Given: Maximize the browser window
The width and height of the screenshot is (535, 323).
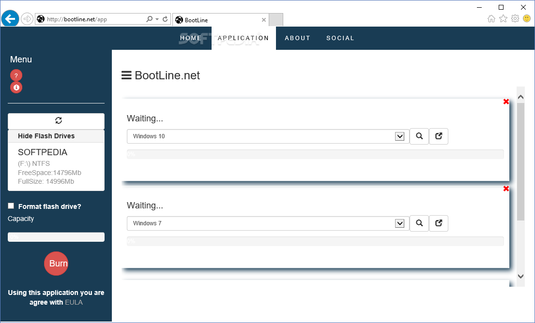Looking at the screenshot, I should [501, 7].
